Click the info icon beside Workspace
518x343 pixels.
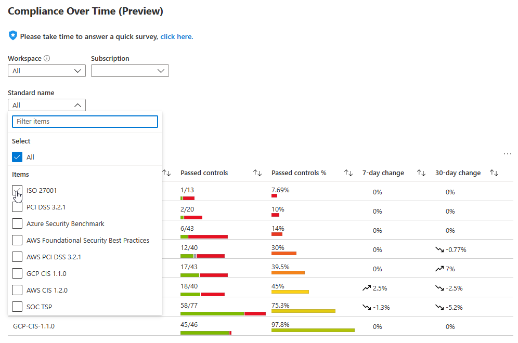pyautogui.click(x=48, y=58)
